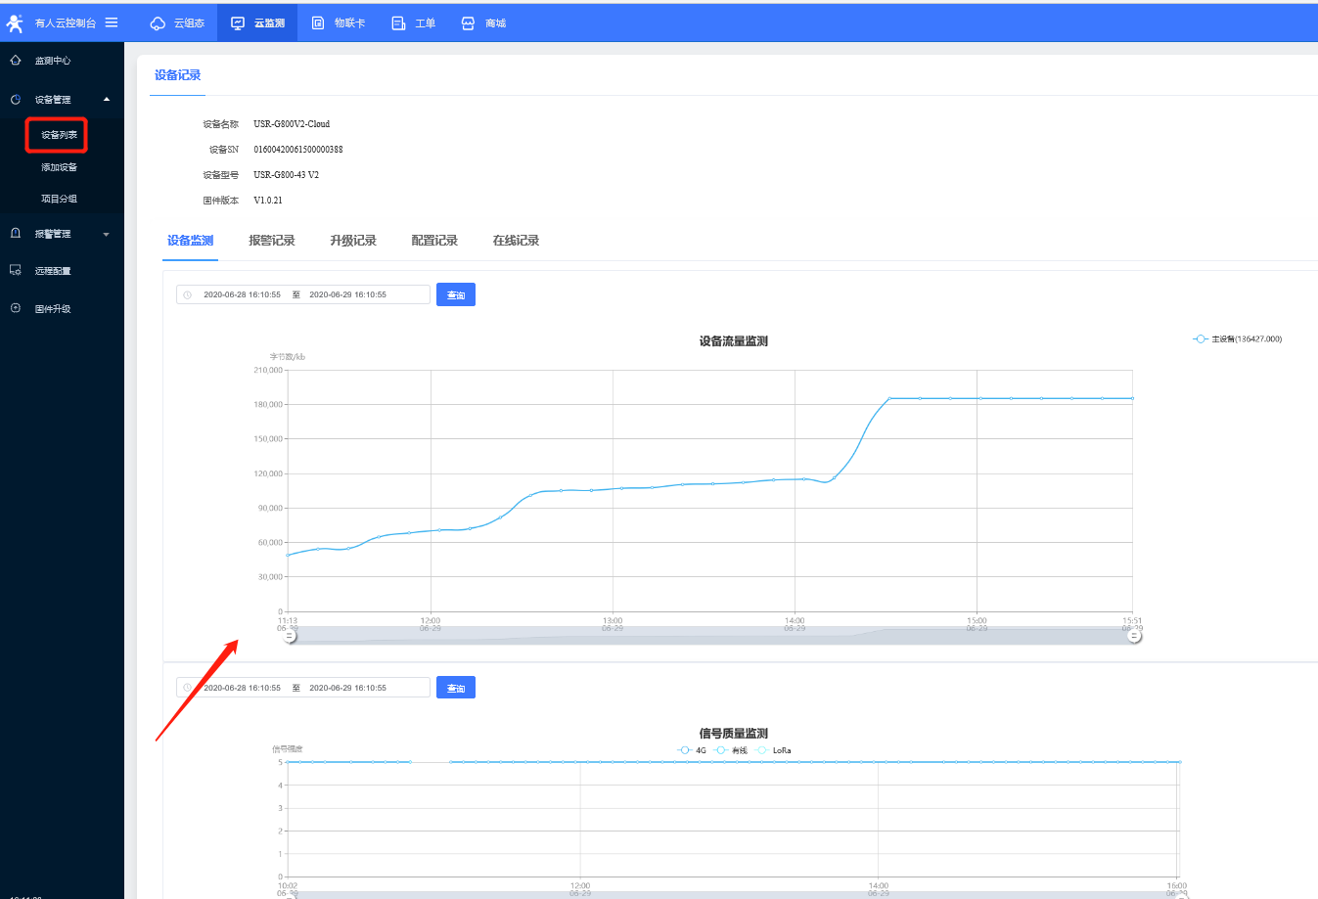Image resolution: width=1318 pixels, height=899 pixels.
Task: Click the hamburger menu icon to collapse sidebar
Action: [112, 22]
